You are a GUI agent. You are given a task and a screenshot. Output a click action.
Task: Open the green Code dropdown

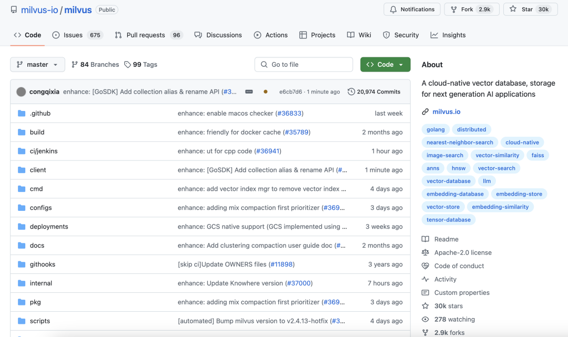click(385, 65)
